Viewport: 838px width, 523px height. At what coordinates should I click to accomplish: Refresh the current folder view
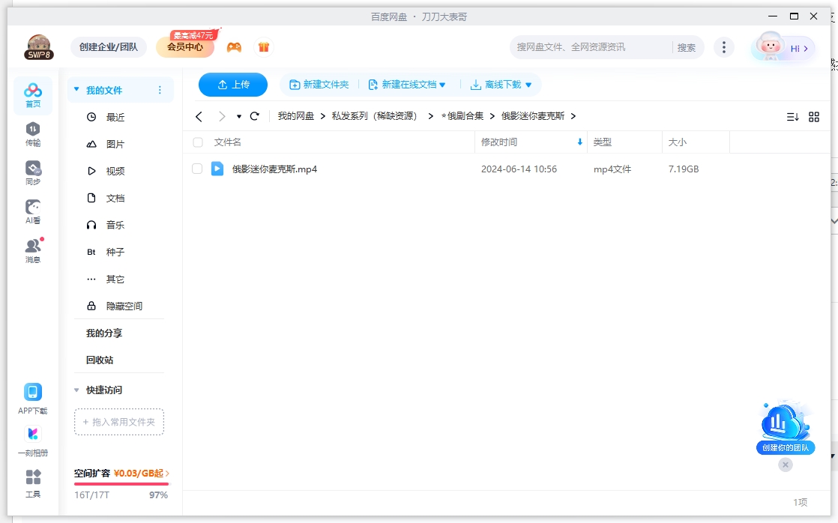[254, 116]
